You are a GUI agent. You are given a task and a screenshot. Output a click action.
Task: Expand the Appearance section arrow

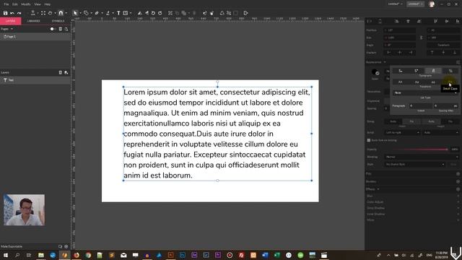(x=385, y=62)
